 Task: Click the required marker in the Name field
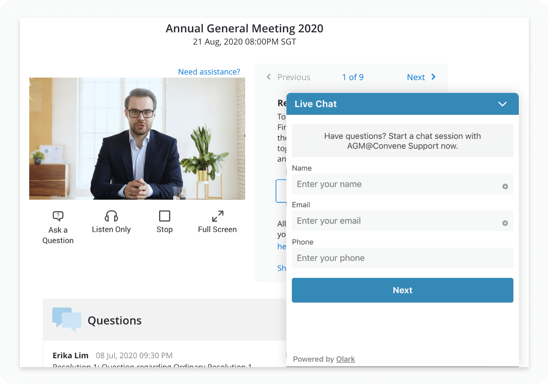tap(505, 186)
